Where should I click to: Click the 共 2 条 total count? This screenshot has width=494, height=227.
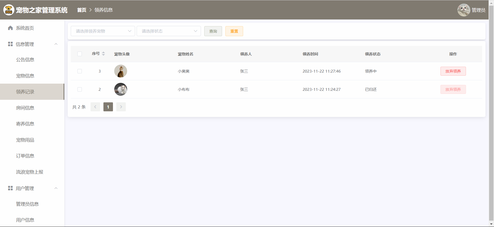tap(79, 107)
